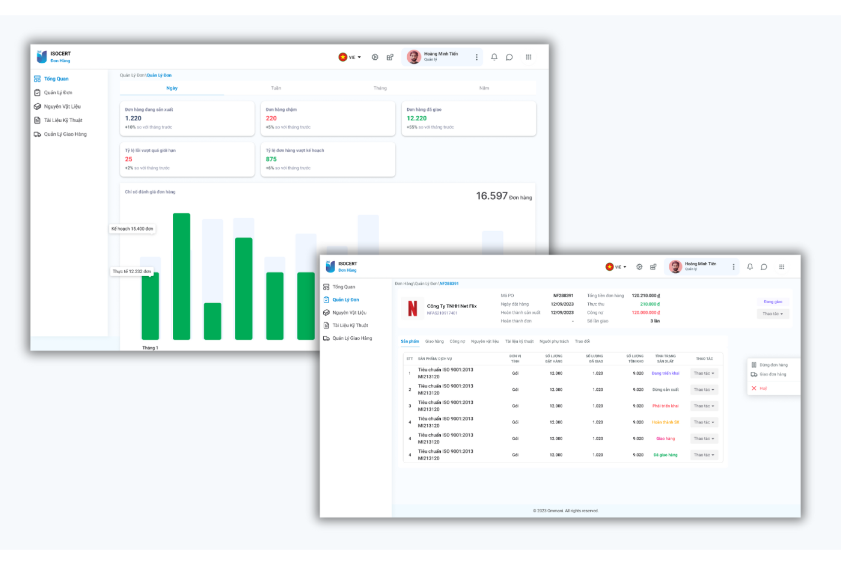This screenshot has width=841, height=565.
Task: Click the 'Đơn hàng chậm' statistics card
Action: [x=328, y=119]
